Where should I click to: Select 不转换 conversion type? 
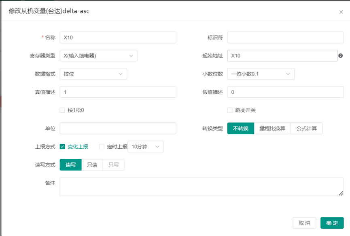(x=241, y=129)
